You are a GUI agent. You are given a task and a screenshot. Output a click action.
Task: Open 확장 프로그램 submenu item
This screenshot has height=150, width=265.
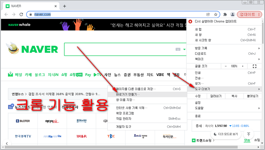147,113
